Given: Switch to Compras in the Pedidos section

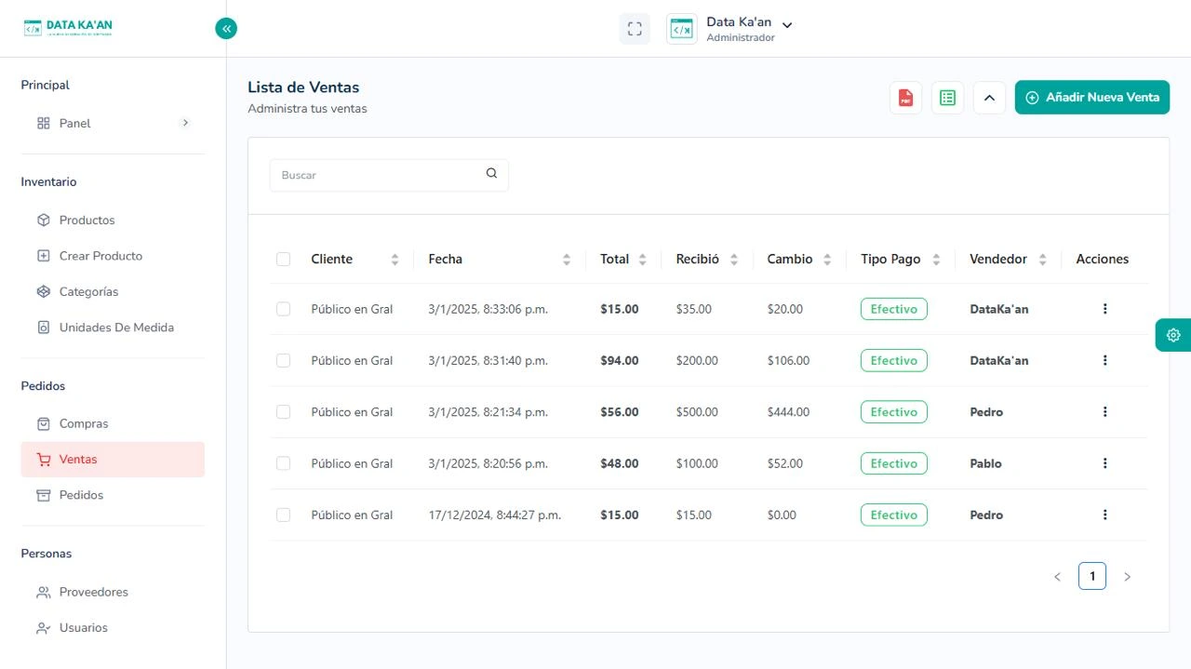Looking at the screenshot, I should pyautogui.click(x=84, y=423).
